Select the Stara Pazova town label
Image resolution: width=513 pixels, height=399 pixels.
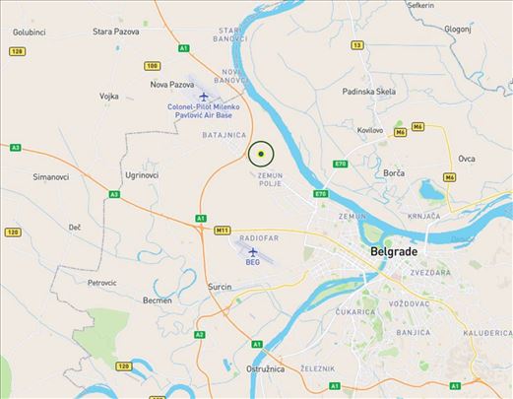116,32
